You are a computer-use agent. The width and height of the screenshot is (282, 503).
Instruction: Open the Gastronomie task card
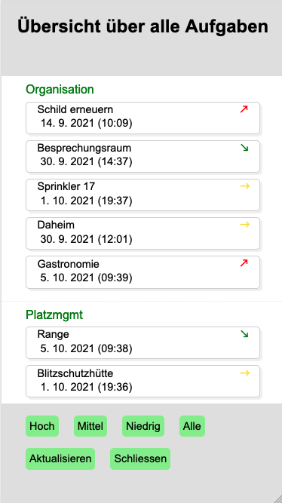click(143, 272)
